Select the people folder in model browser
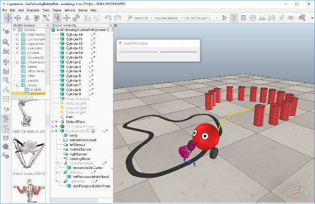 tap(33, 80)
